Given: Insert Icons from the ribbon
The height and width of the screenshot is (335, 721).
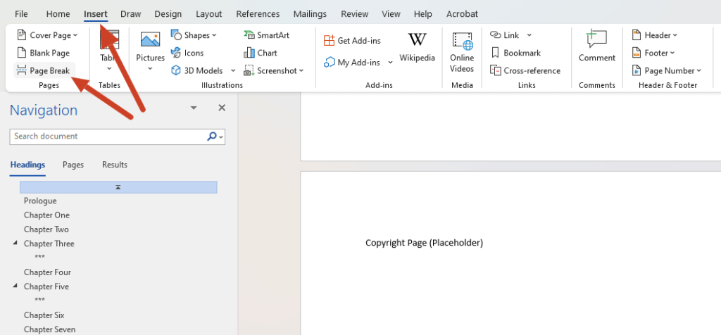Looking at the screenshot, I should (x=187, y=53).
